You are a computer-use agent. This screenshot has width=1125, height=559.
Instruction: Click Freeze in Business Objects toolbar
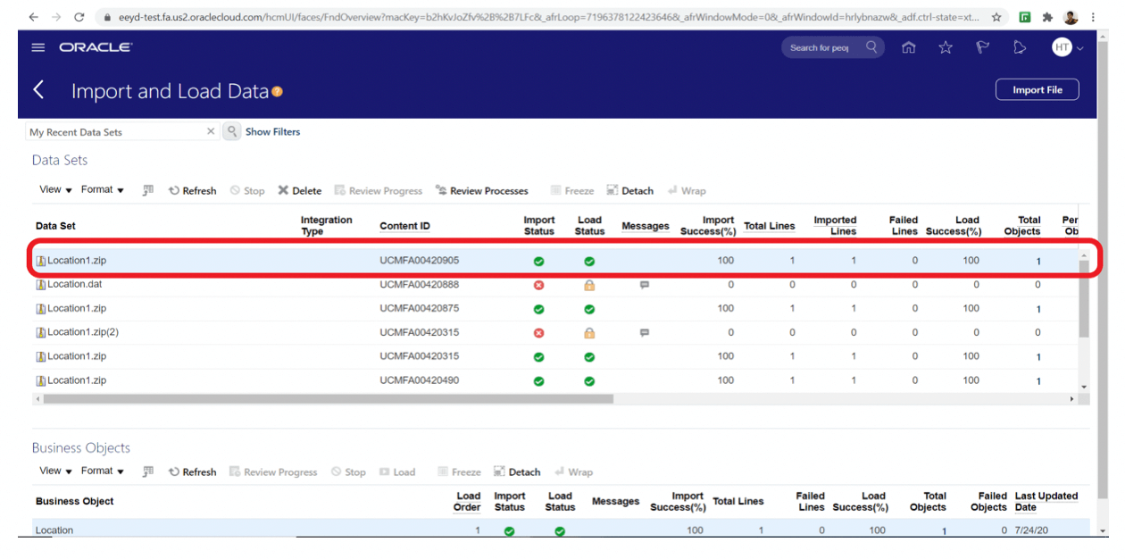point(460,471)
